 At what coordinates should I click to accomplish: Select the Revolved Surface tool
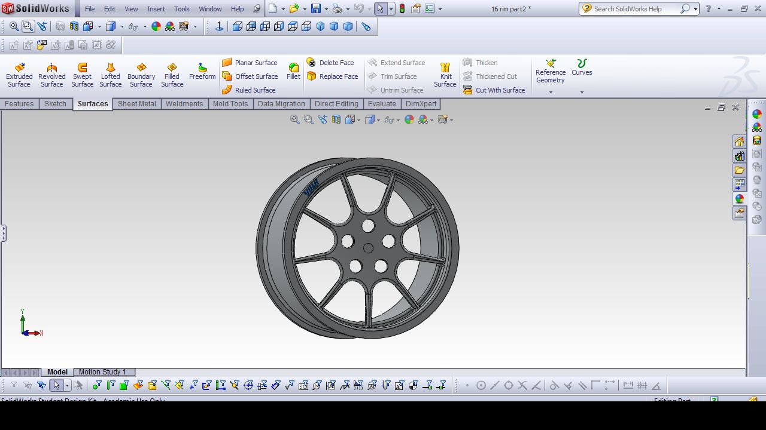pyautogui.click(x=52, y=75)
